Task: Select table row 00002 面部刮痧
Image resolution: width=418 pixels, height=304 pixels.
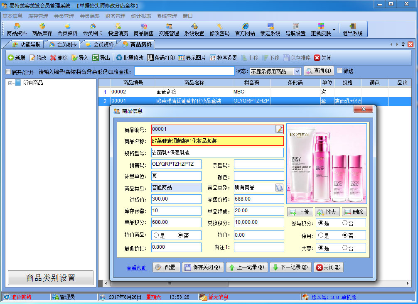Action: pos(255,92)
